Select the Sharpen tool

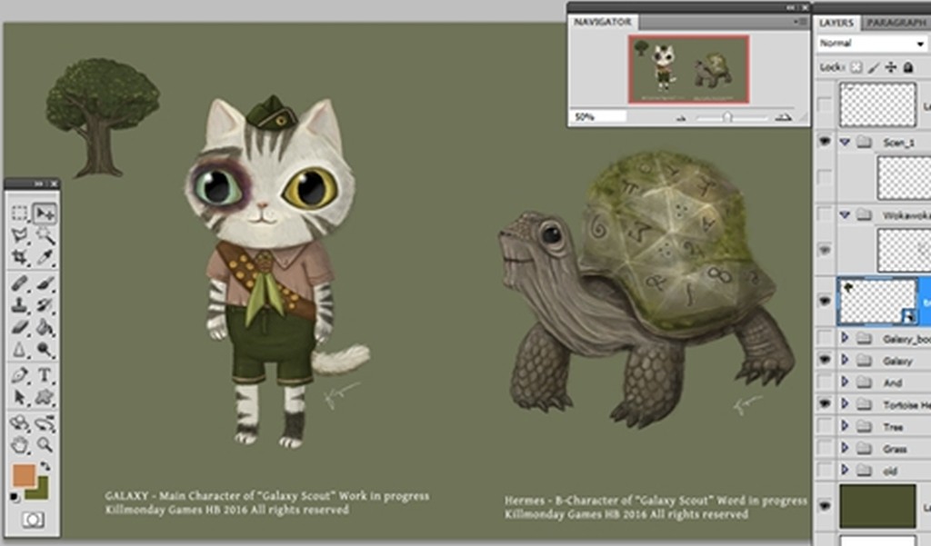point(20,349)
